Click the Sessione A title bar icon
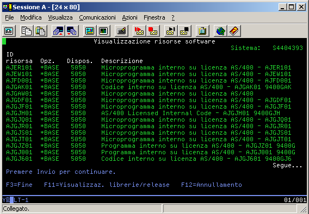309x214 pixels. click(8, 7)
